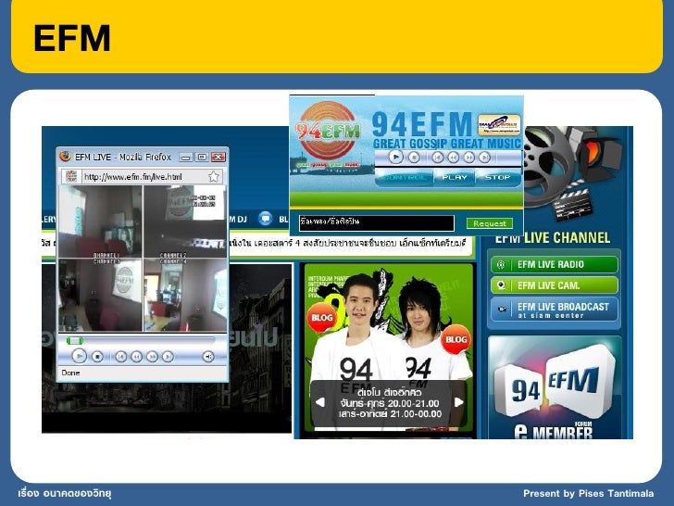This screenshot has height=506, width=674.
Task: Open EFM LIVE RADIO
Action: click(x=554, y=264)
